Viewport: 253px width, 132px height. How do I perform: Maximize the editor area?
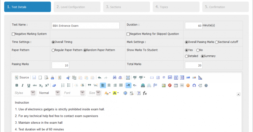(125, 93)
